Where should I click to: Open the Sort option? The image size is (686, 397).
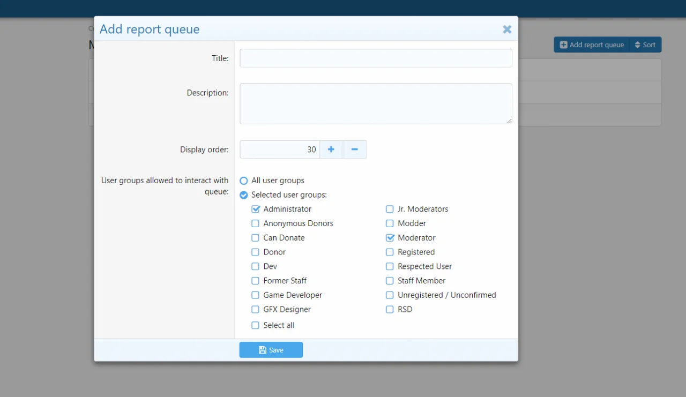click(x=645, y=45)
